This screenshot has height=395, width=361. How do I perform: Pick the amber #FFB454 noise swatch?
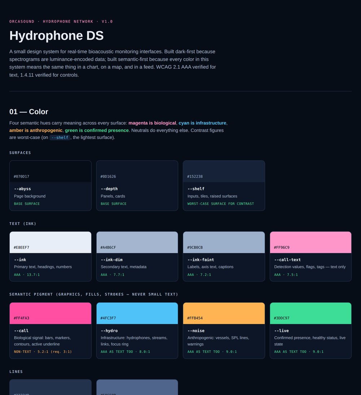tap(224, 313)
